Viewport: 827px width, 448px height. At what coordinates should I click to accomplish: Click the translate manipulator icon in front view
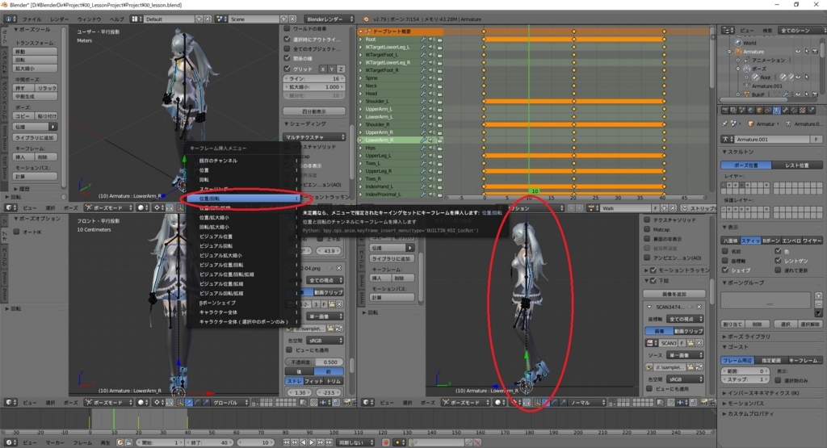189,402
